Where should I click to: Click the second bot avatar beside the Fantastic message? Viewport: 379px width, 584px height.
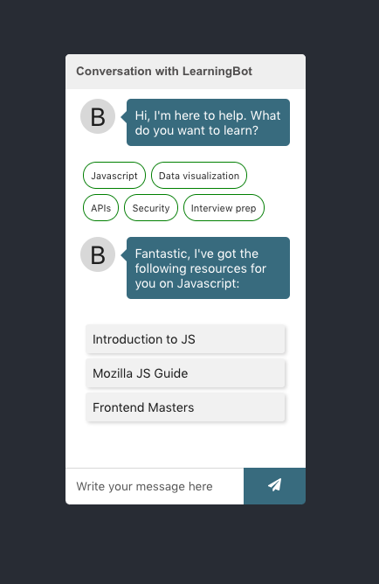point(98,254)
